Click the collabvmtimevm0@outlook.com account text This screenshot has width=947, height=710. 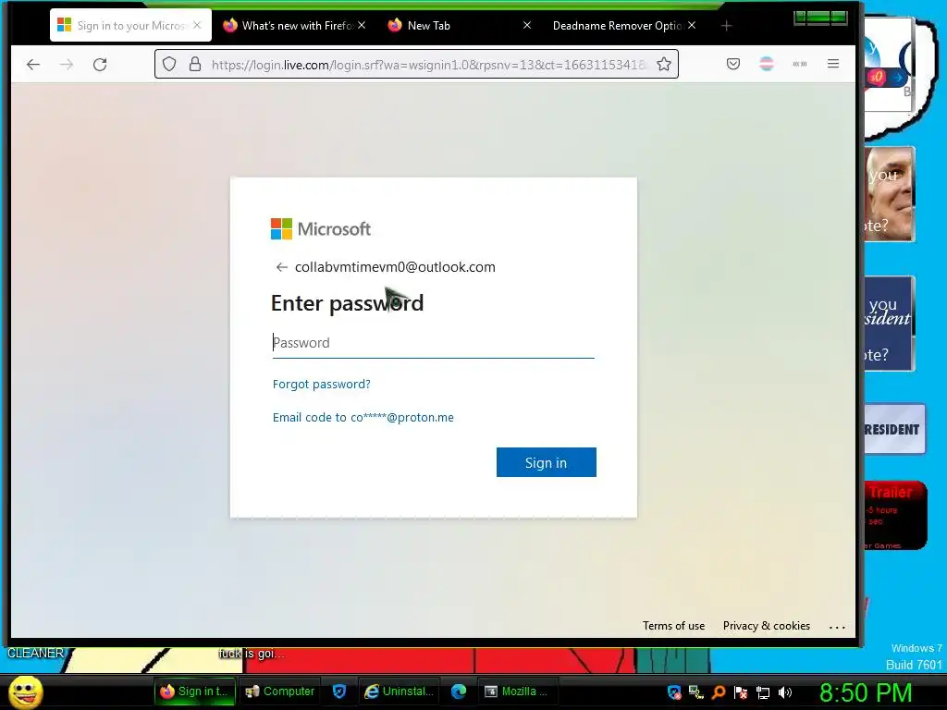click(x=395, y=267)
